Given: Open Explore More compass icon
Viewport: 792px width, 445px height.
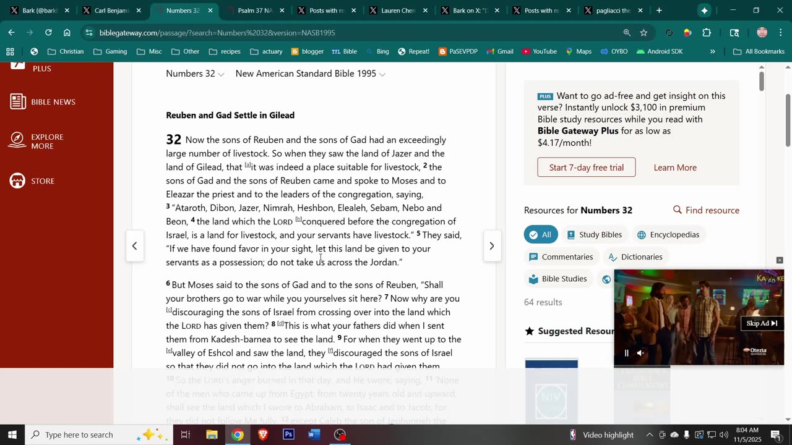Looking at the screenshot, I should 17,141.
